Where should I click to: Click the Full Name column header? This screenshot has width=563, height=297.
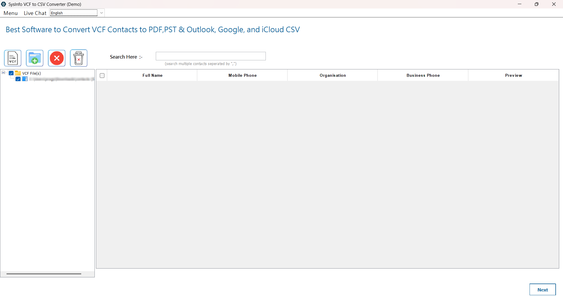click(152, 75)
